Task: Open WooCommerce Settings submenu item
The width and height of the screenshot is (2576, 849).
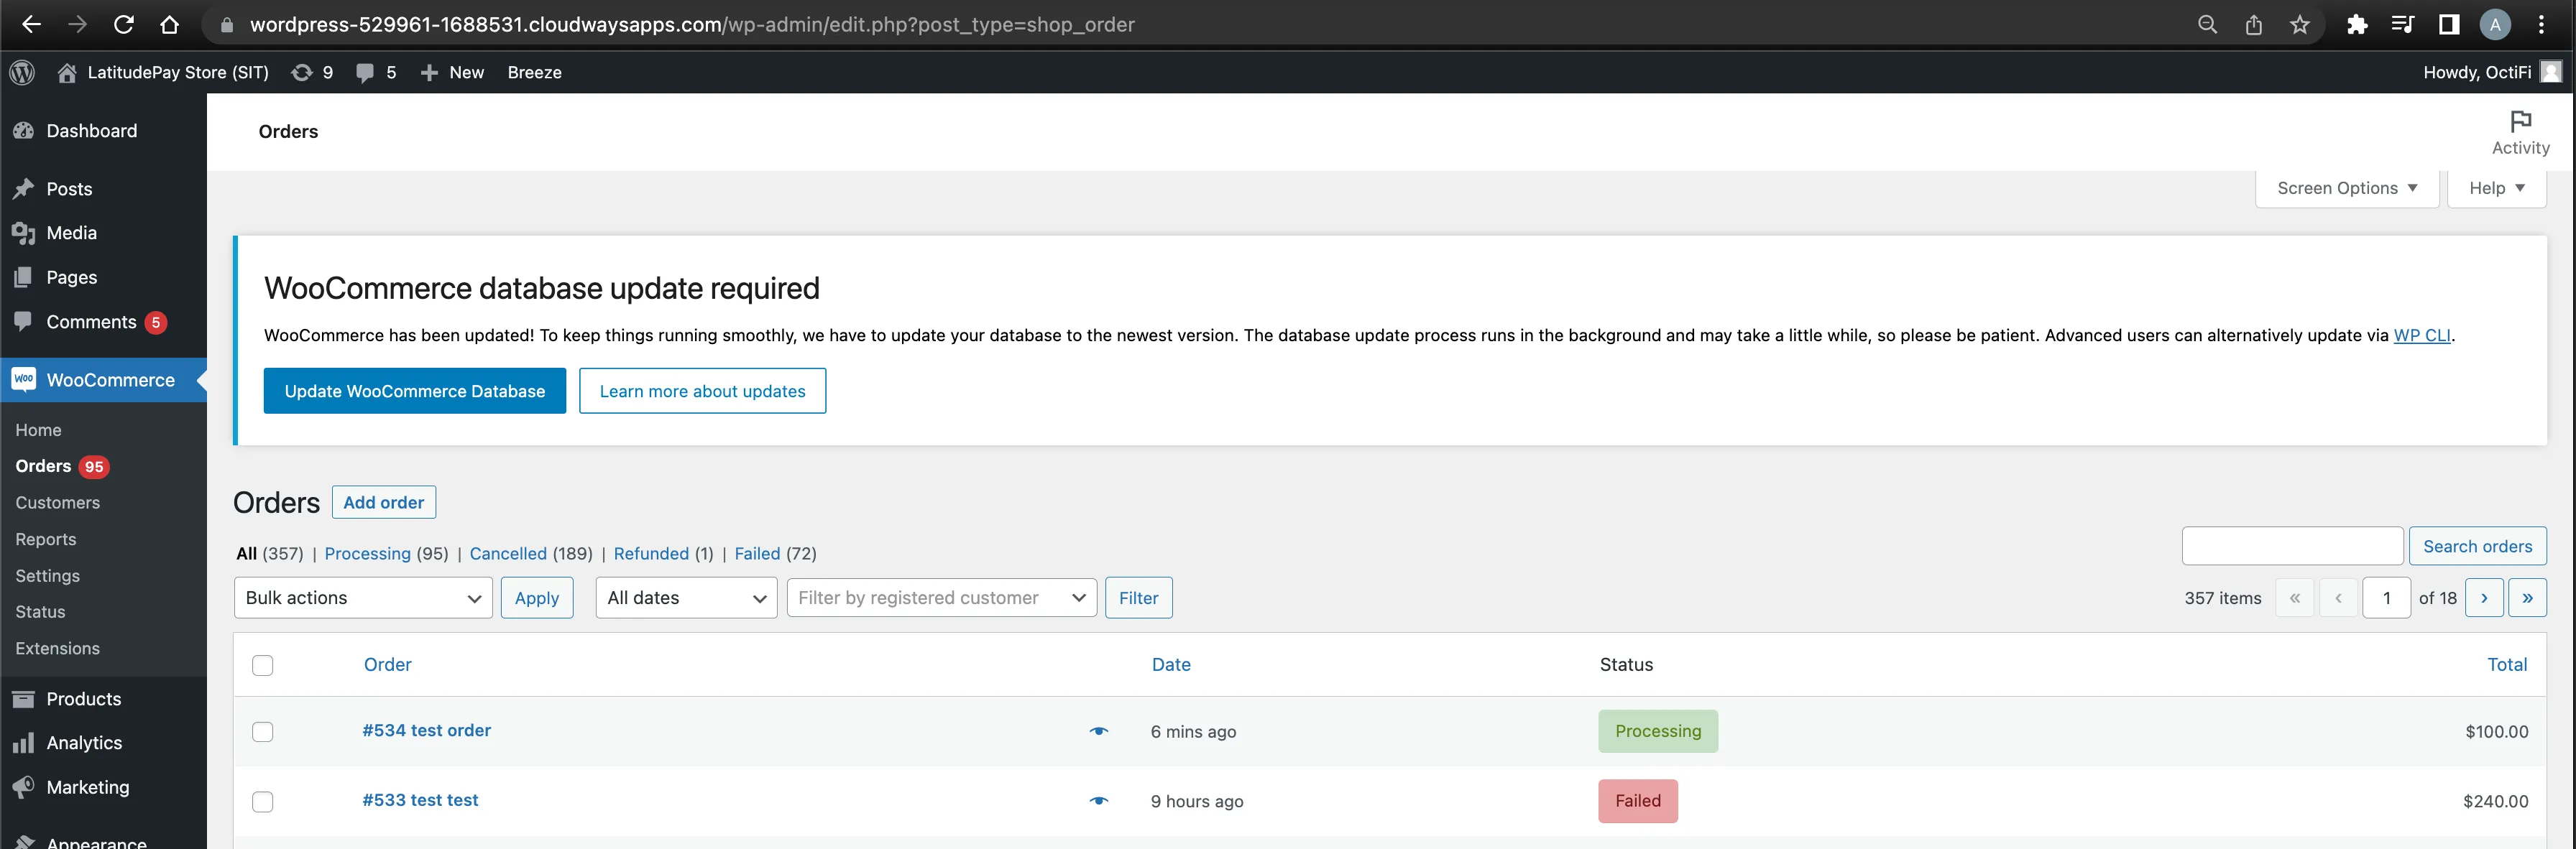Action: tap(48, 576)
